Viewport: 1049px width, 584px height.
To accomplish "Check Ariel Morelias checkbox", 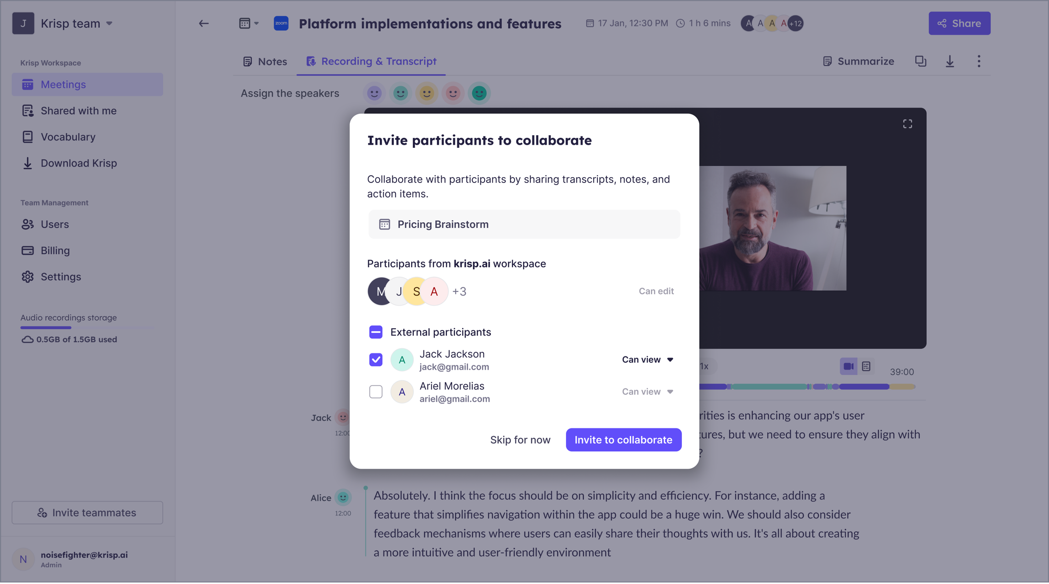I will (376, 392).
